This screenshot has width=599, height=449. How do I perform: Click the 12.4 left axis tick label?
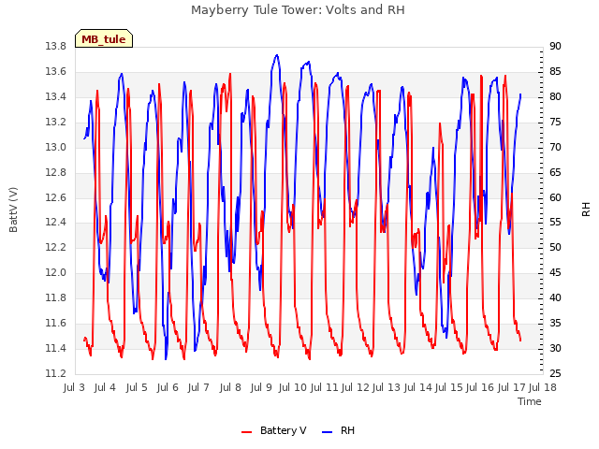pos(56,223)
